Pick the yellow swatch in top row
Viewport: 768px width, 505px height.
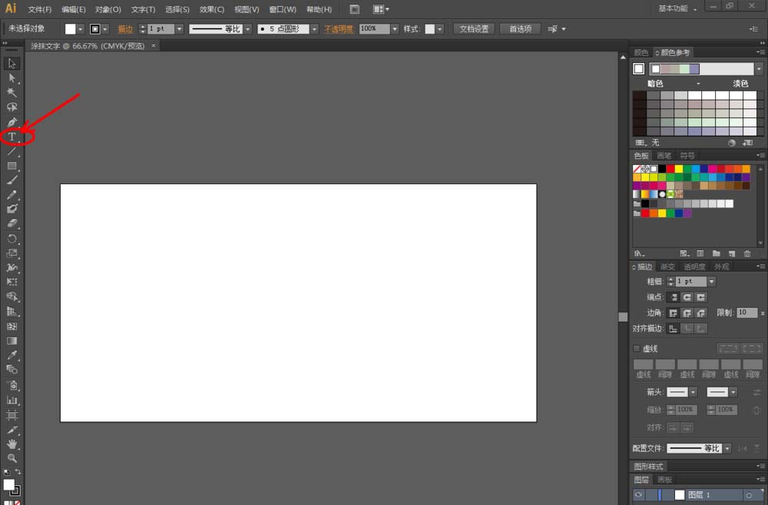pos(678,169)
